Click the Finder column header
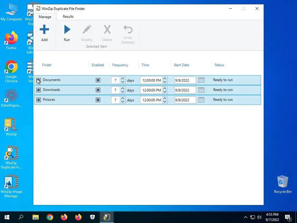 pos(47,65)
